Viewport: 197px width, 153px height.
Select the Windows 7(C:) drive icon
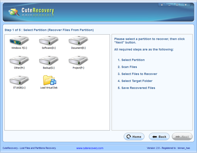pos(19,40)
